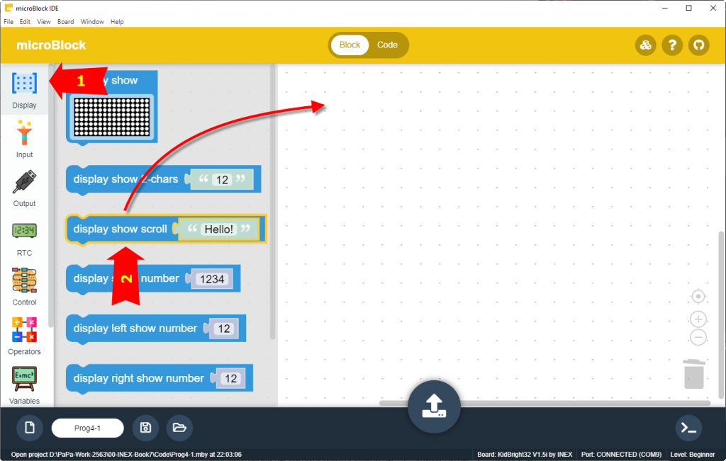
Task: Click Port: CONNECTED (COM9) status
Action: point(621,455)
